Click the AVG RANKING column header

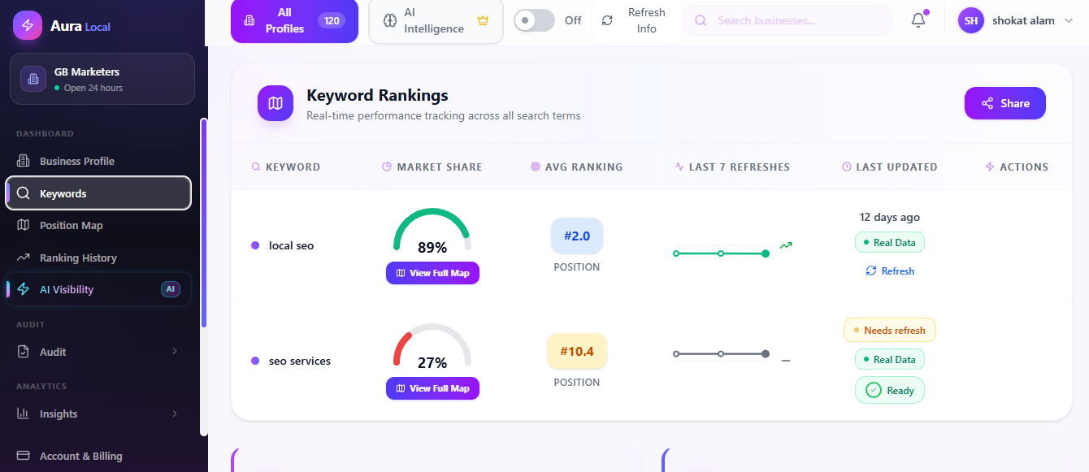pyautogui.click(x=577, y=167)
